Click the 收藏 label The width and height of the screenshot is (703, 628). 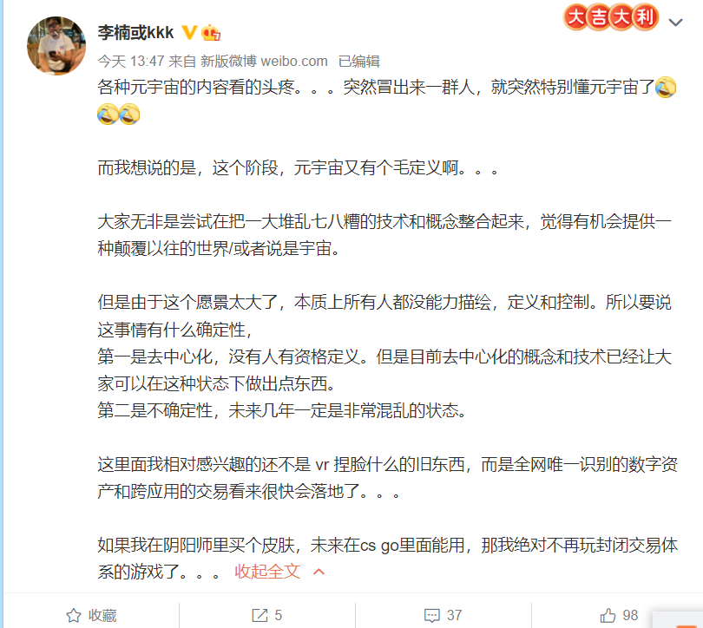(x=102, y=616)
